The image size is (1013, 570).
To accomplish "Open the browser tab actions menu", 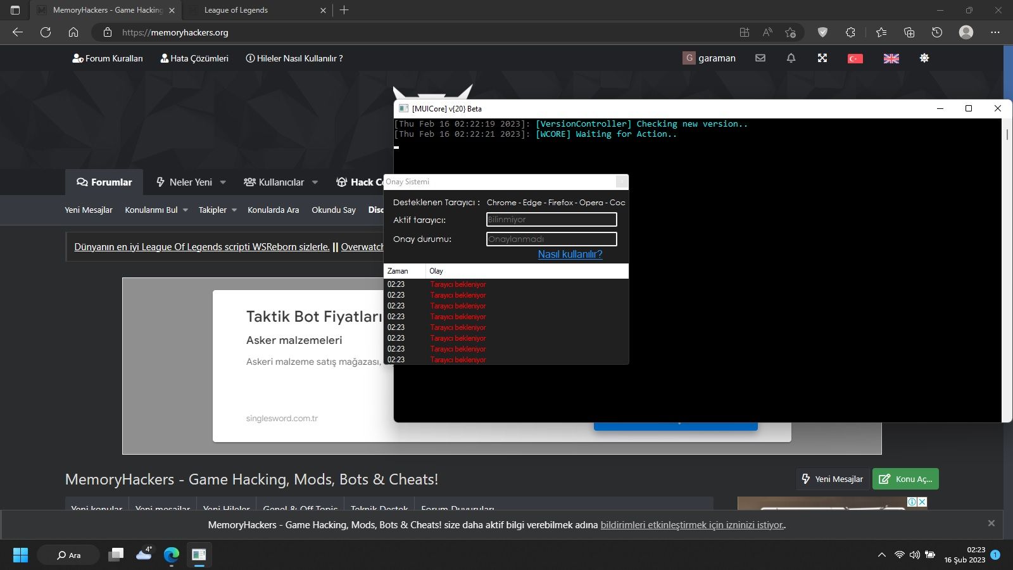I will tap(15, 10).
